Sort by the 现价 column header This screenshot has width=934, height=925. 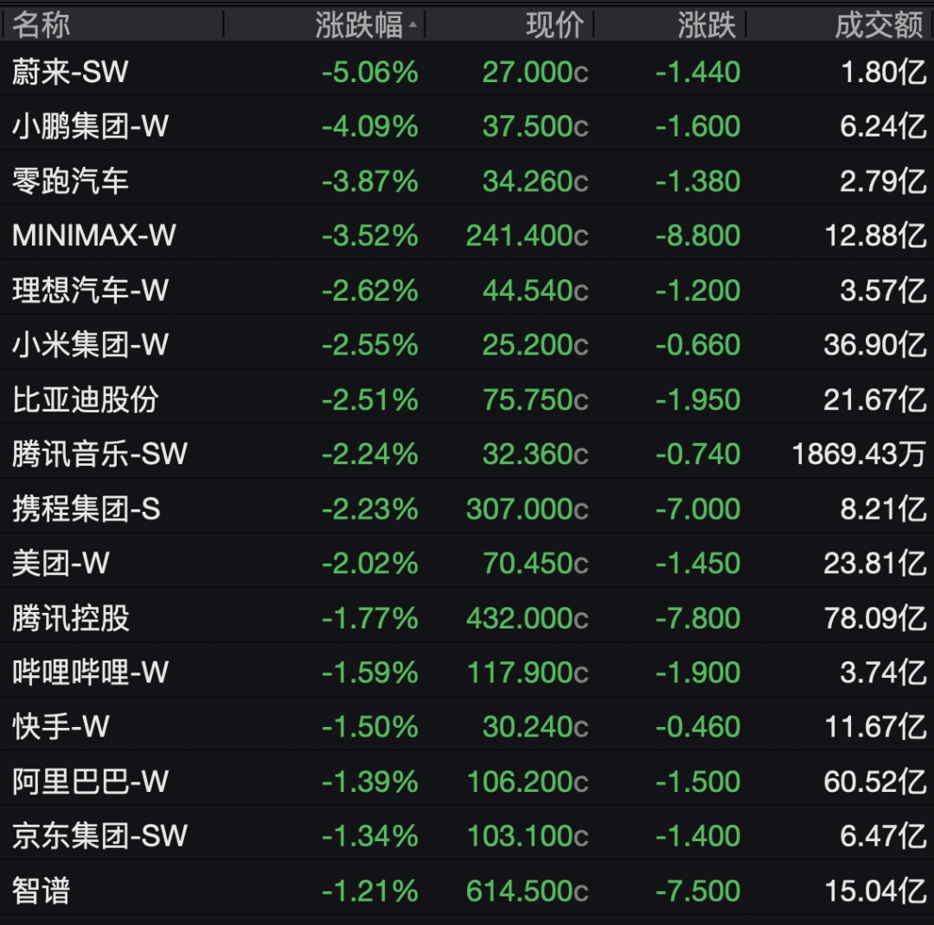click(x=554, y=26)
